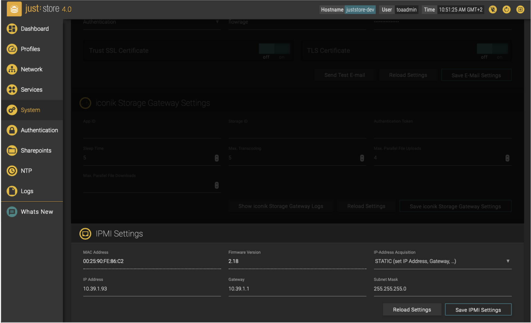Toggle the TLS Certificate switch
Screen dimensions: 531x323
pyautogui.click(x=492, y=49)
